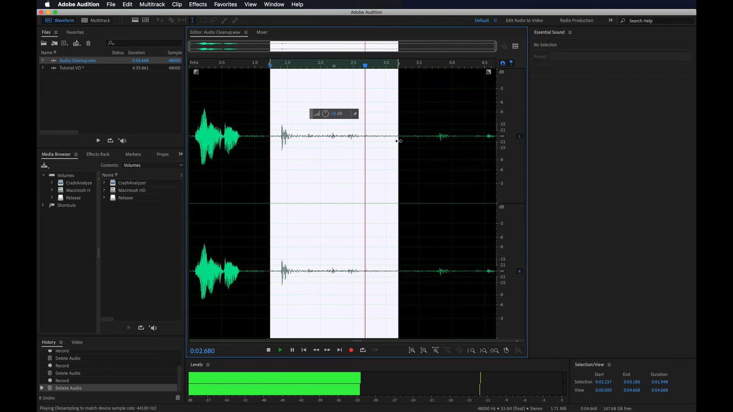
Task: Pin the heads-up display gain control
Action: pyautogui.click(x=355, y=114)
